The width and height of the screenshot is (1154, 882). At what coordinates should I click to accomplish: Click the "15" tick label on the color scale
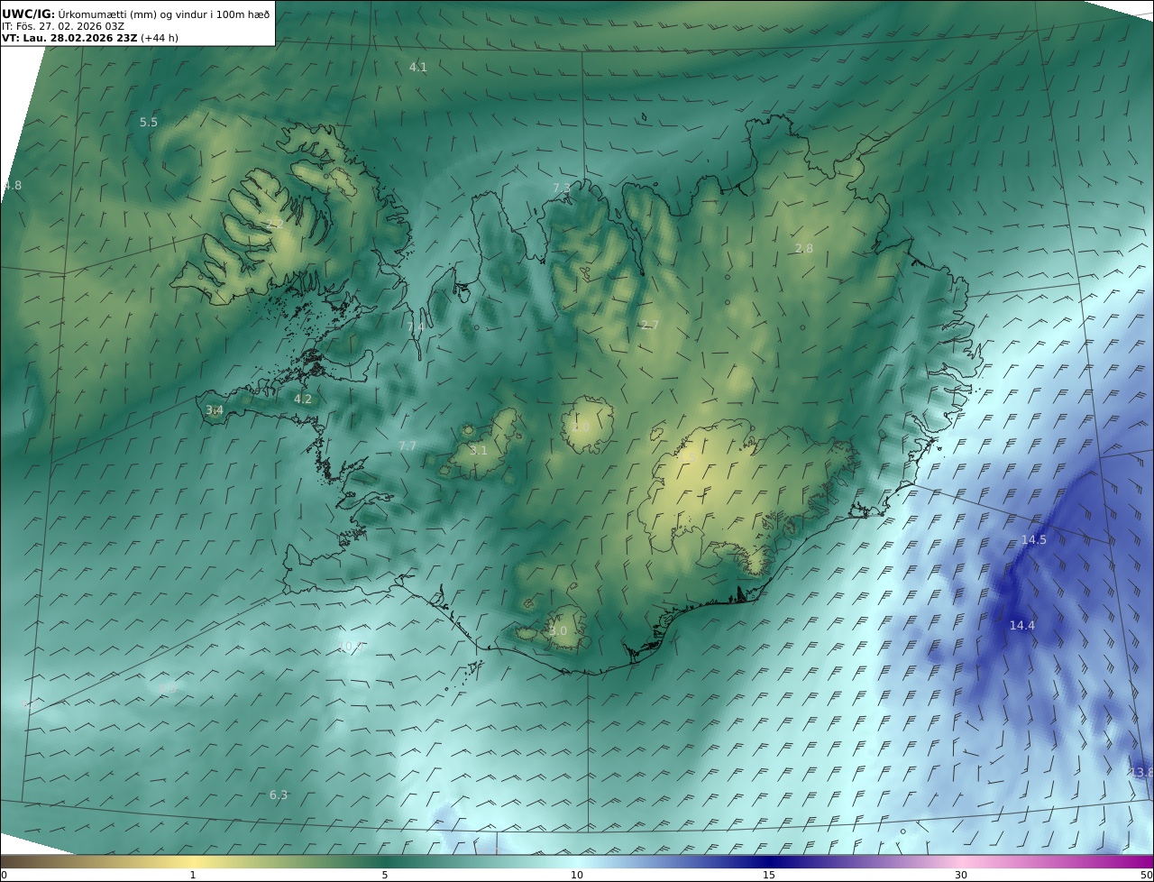coord(769,875)
